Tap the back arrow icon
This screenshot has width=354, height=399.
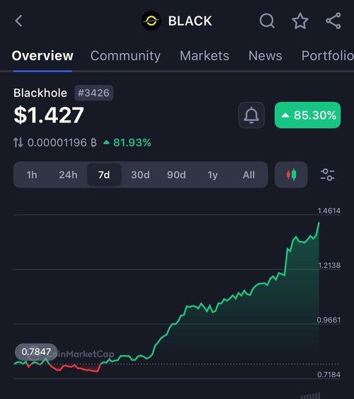point(18,21)
